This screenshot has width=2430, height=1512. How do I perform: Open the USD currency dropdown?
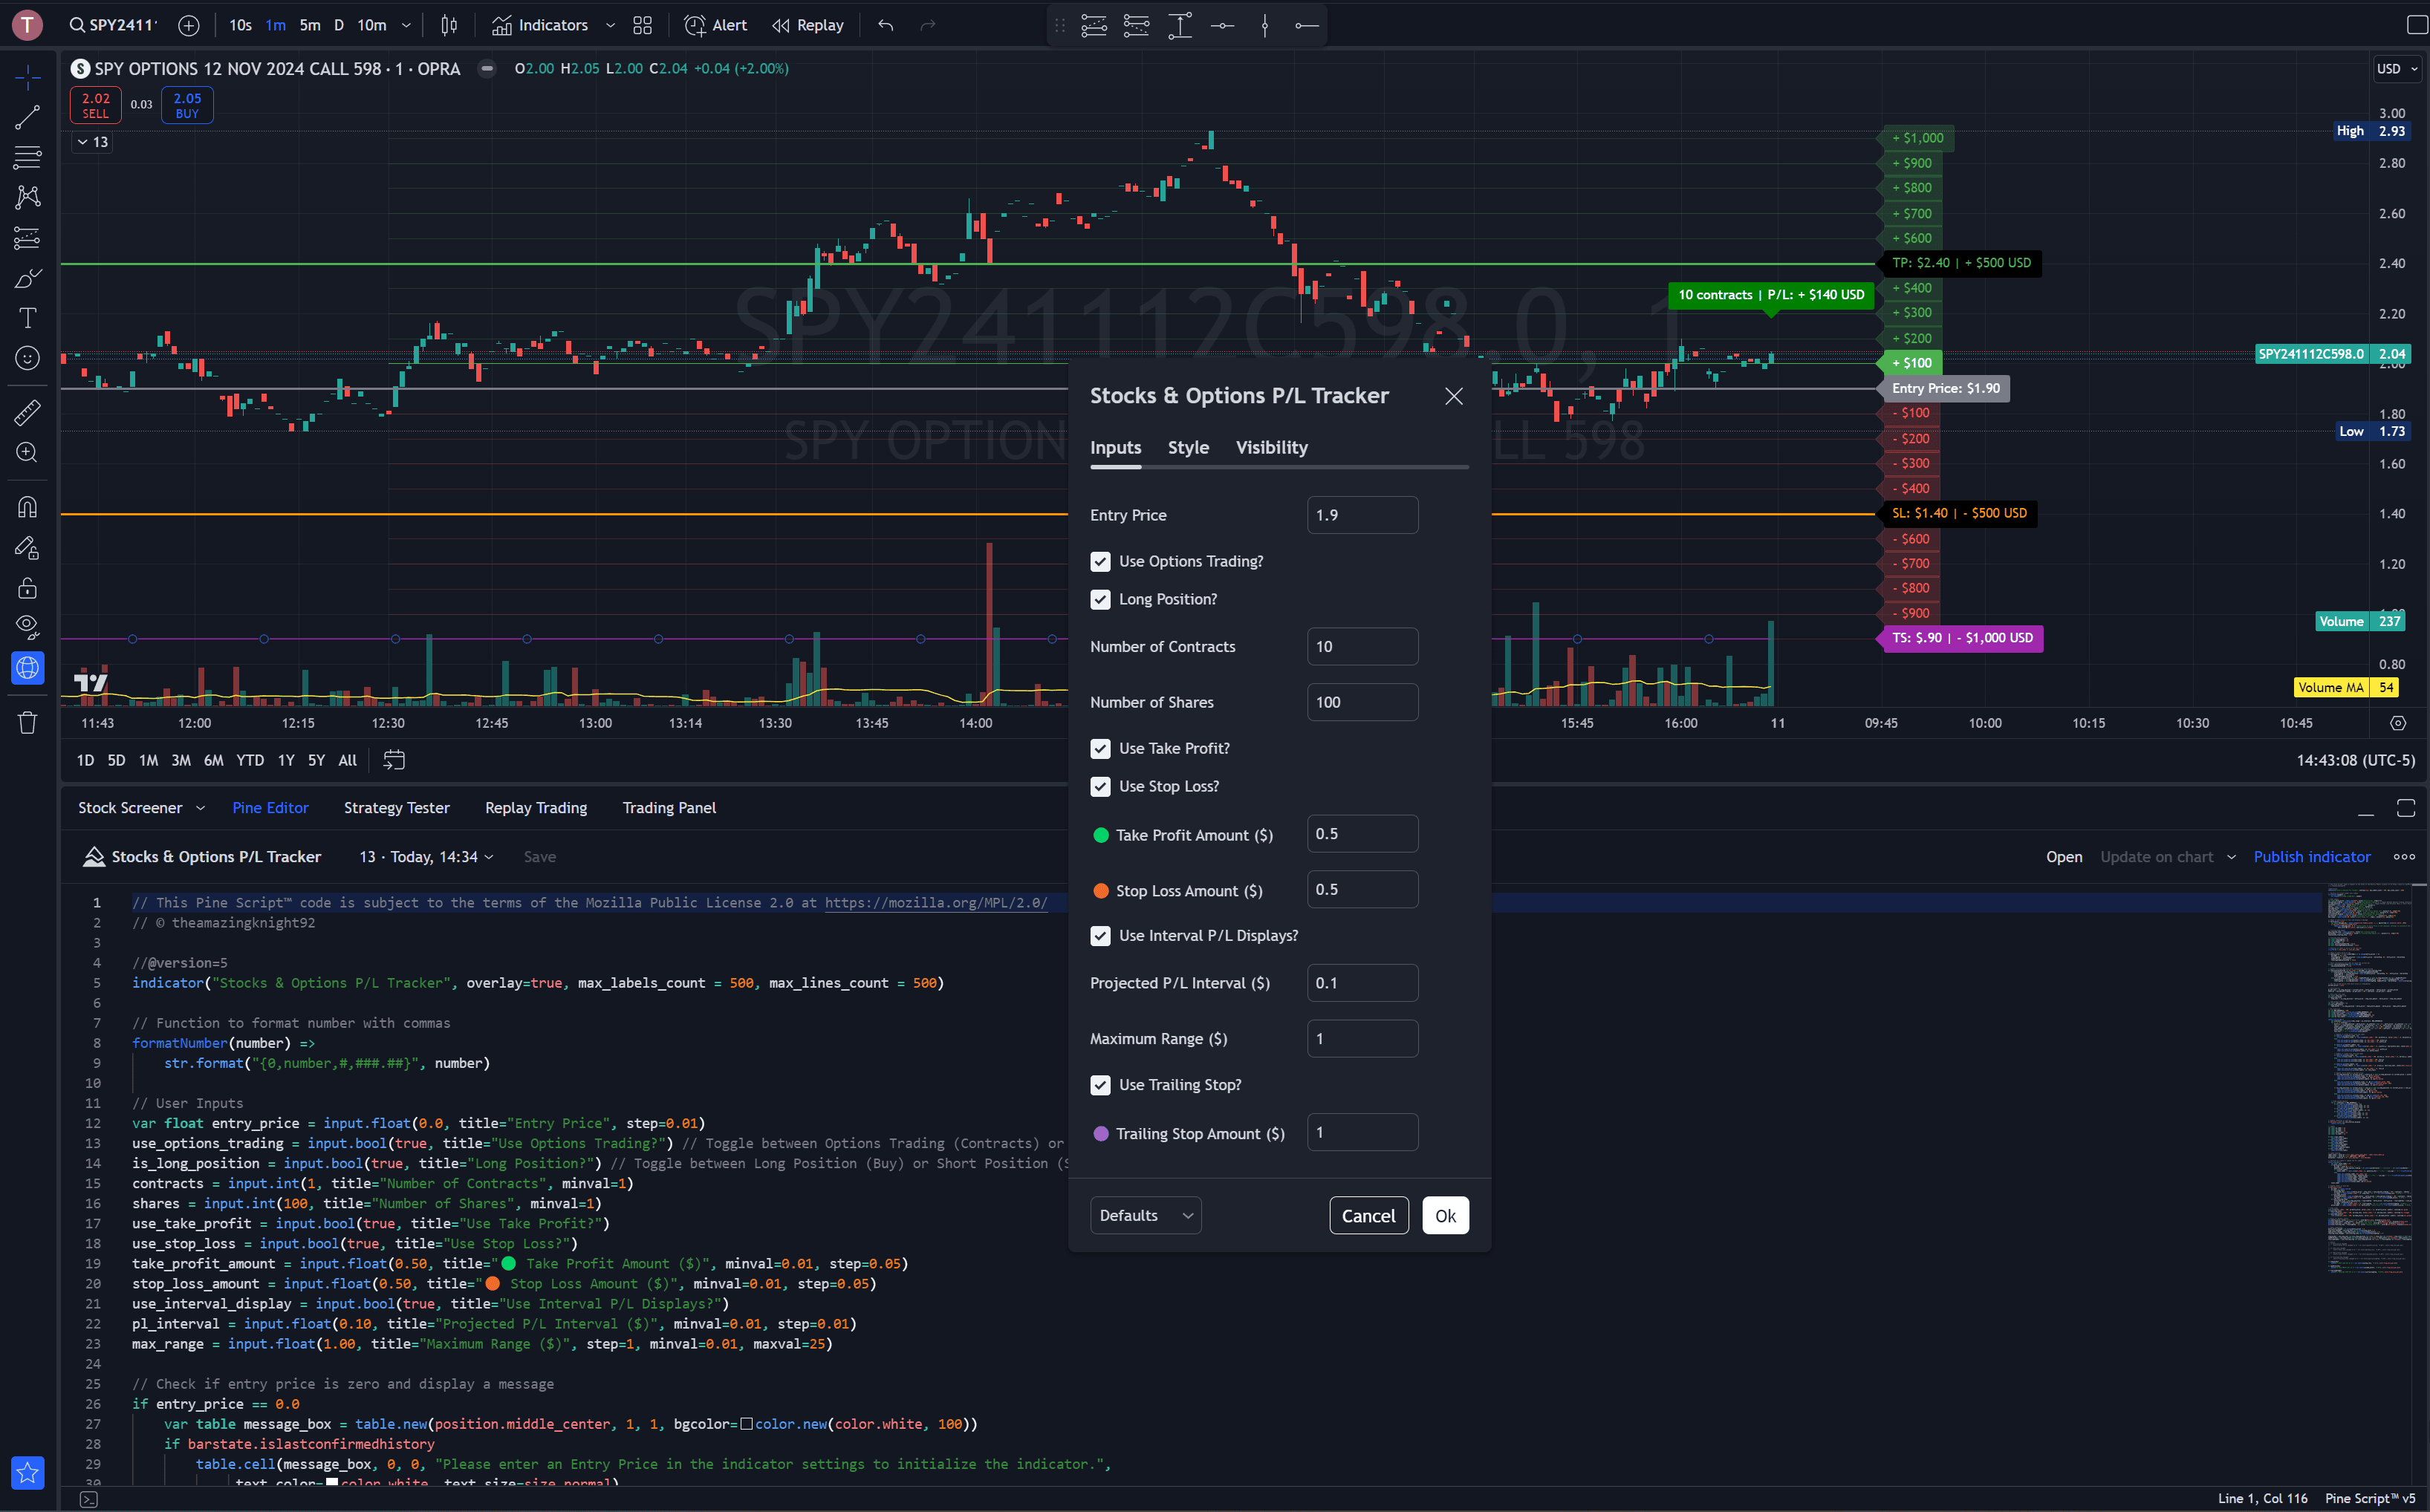point(2397,69)
